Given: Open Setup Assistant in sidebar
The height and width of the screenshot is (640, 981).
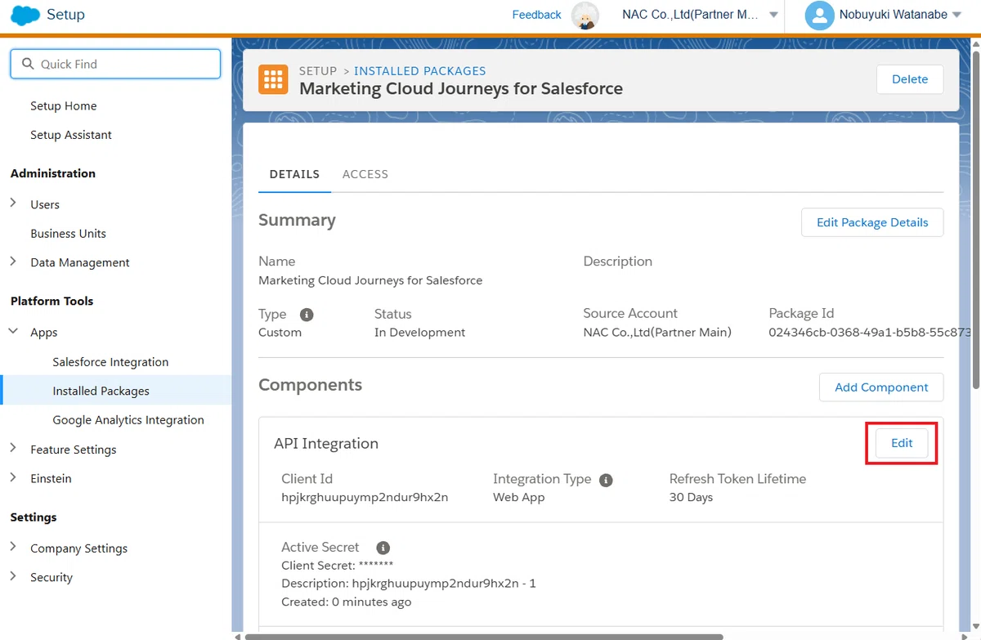Looking at the screenshot, I should tap(71, 135).
